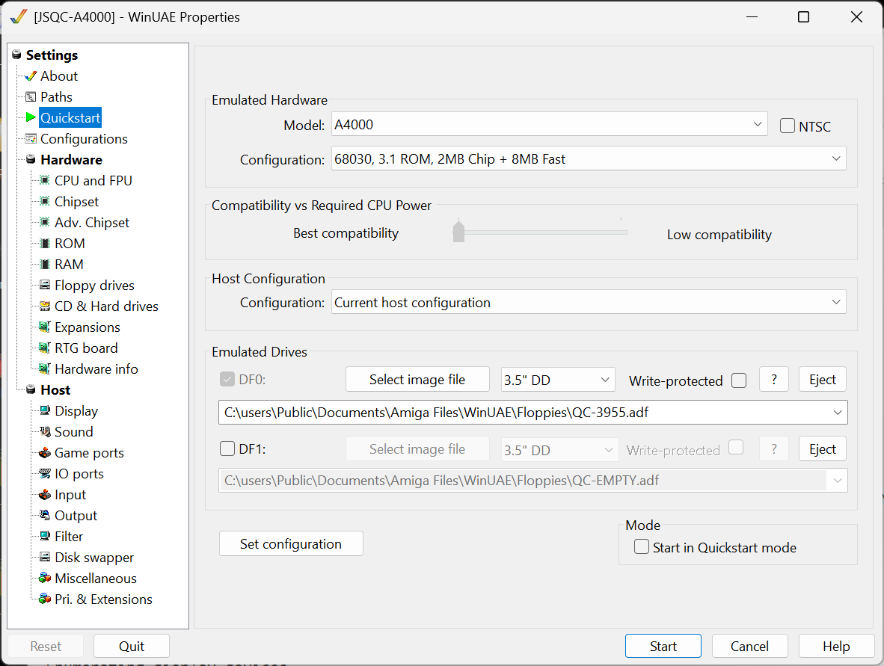This screenshot has height=666, width=884.
Task: Click the green Quickstart arrow icon
Action: click(x=31, y=117)
